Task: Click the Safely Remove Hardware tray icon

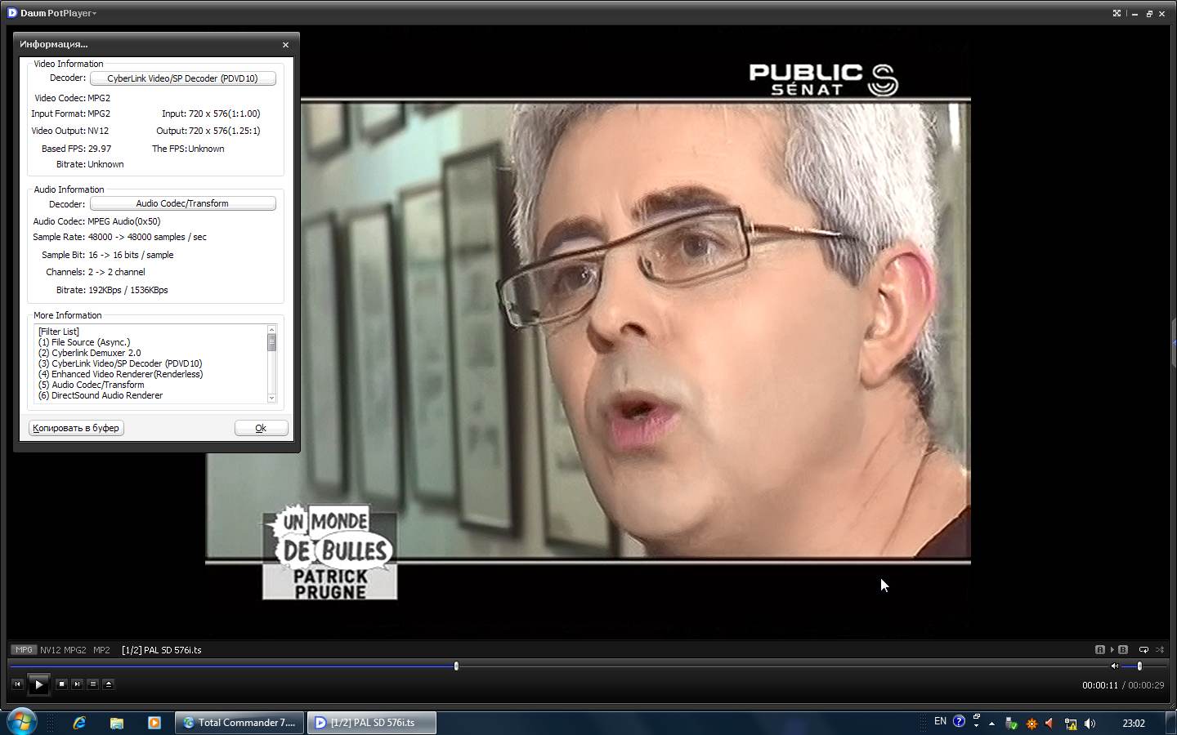Action: click(x=1011, y=724)
